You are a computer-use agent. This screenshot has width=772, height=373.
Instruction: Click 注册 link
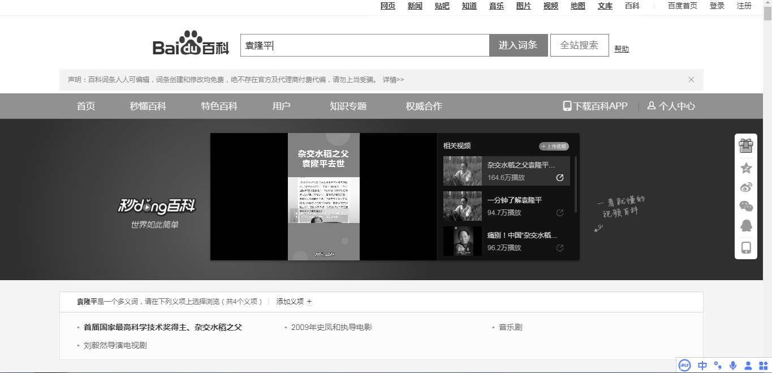coord(744,6)
